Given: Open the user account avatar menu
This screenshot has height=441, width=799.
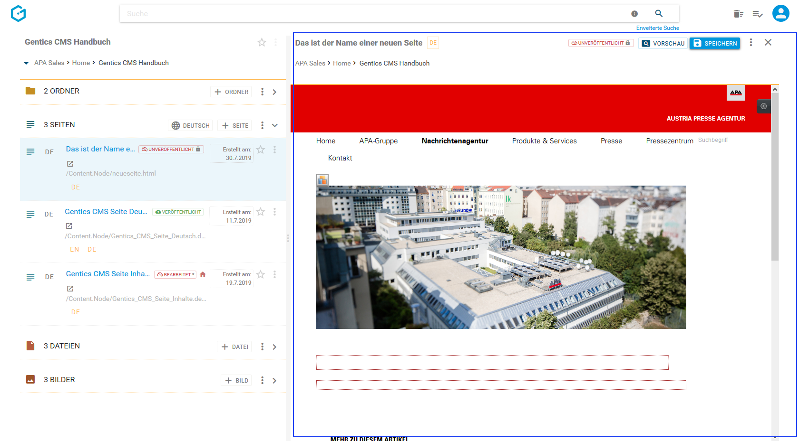Looking at the screenshot, I should coord(781,13).
